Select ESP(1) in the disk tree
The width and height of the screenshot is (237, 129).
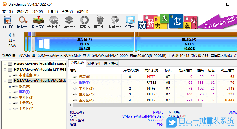[24, 92]
